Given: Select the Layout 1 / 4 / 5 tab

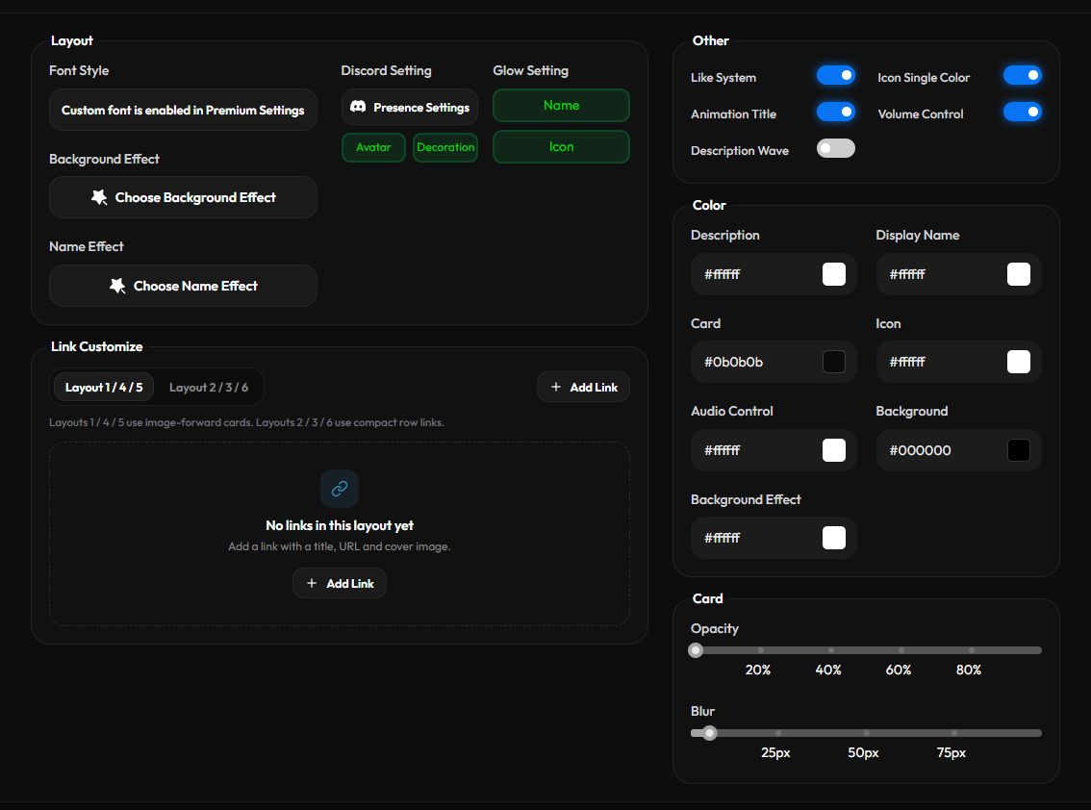Looking at the screenshot, I should (104, 387).
